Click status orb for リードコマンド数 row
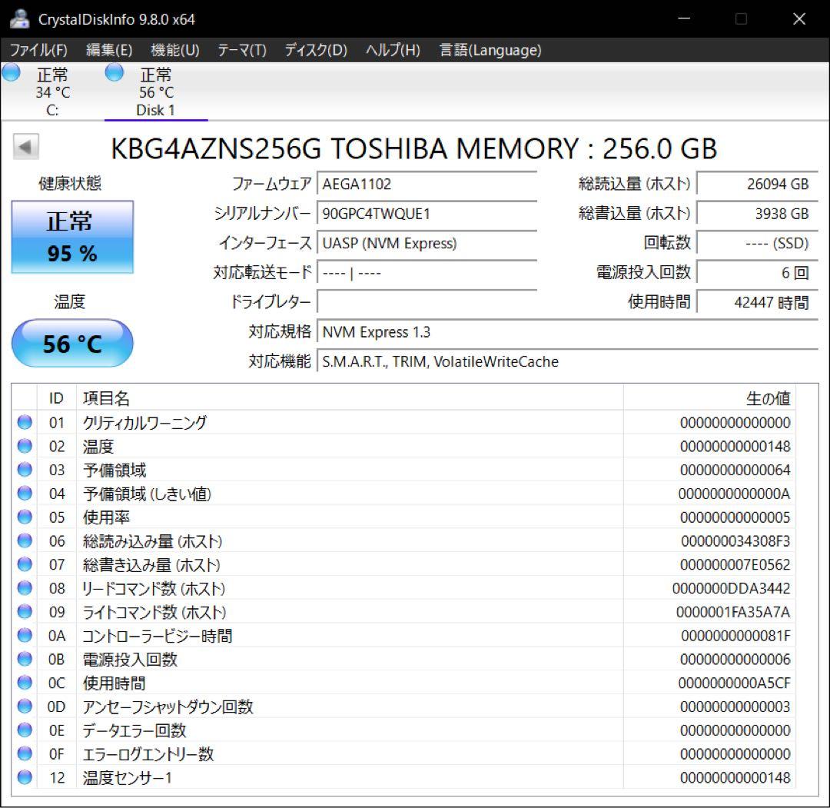830x808 pixels. coord(25,587)
